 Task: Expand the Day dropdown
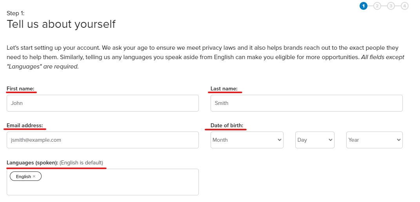(x=315, y=140)
